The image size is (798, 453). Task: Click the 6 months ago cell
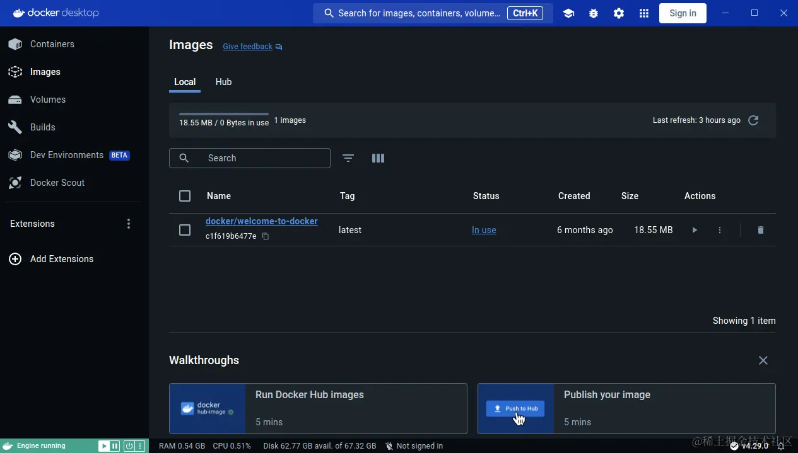coord(585,230)
